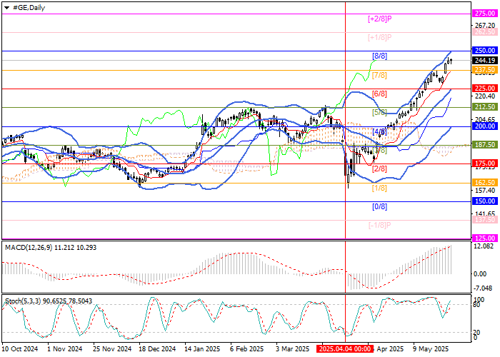Click the blue 150.00 price label

coord(484,201)
